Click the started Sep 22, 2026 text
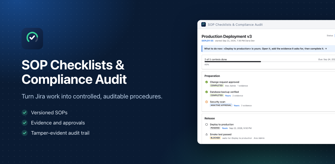 click(235, 41)
